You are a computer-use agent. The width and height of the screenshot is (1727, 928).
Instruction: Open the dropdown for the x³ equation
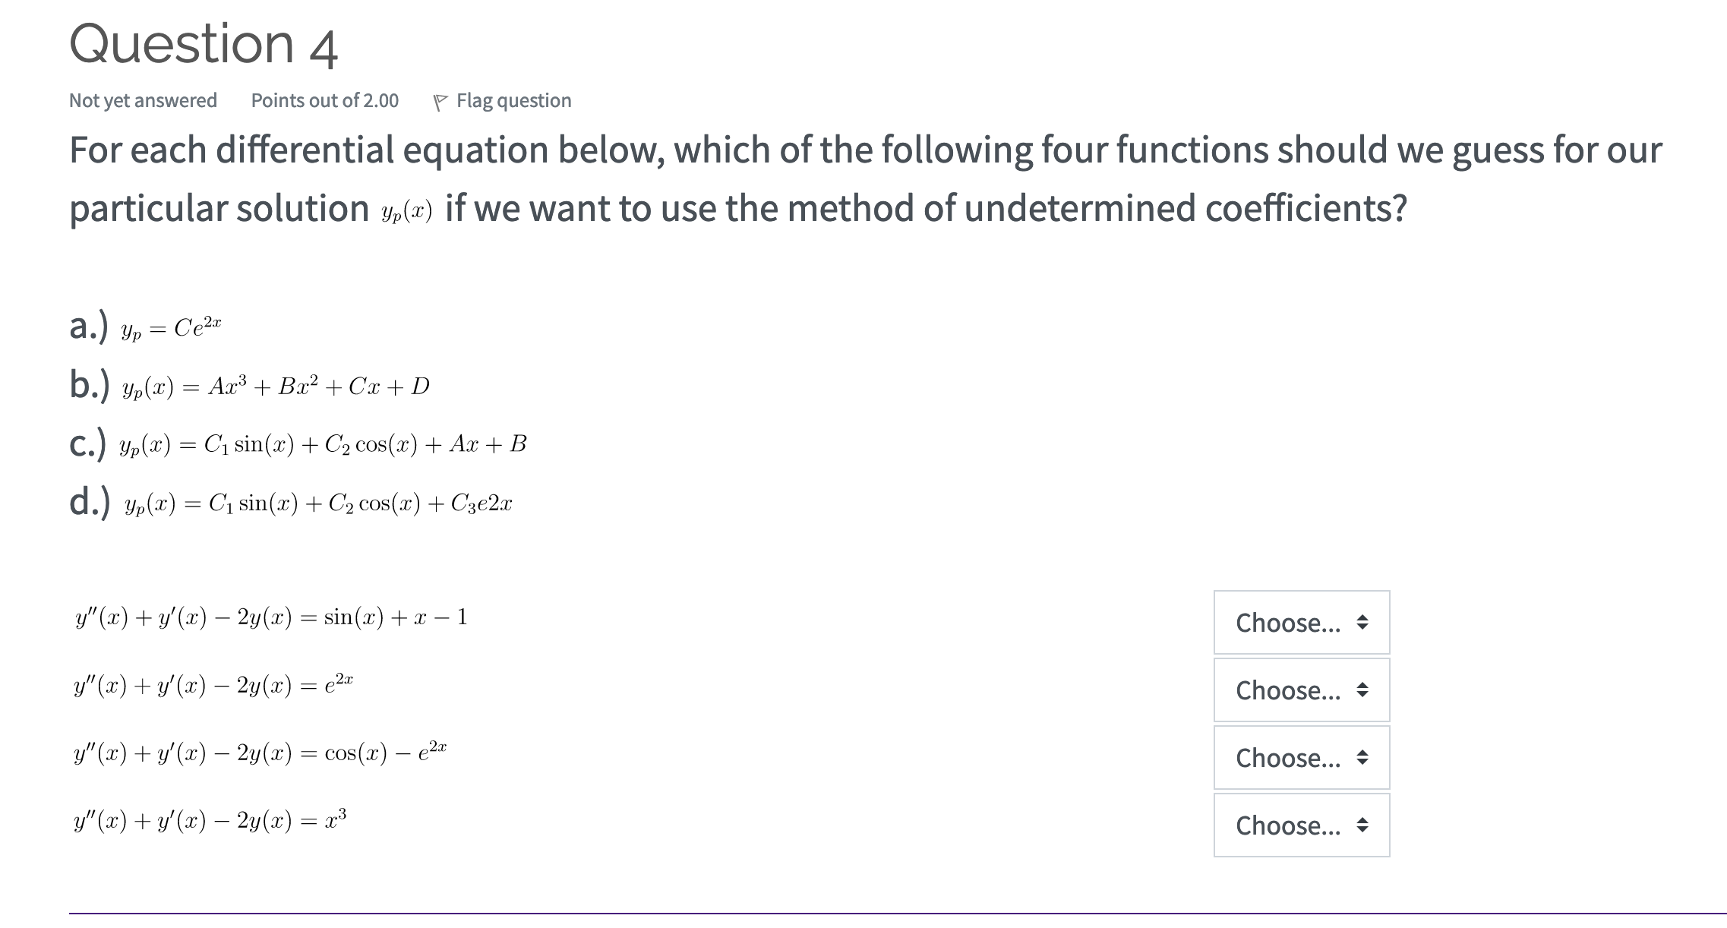[1300, 825]
